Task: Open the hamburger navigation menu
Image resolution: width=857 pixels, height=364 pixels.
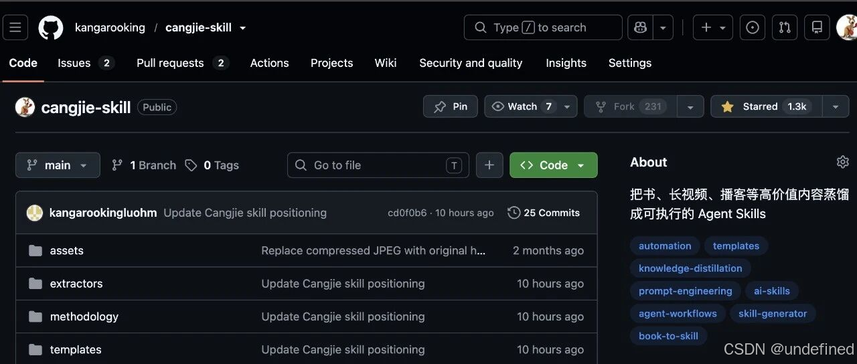Action: coord(15,27)
